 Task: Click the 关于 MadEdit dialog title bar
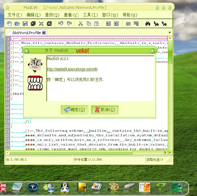tap(90, 51)
